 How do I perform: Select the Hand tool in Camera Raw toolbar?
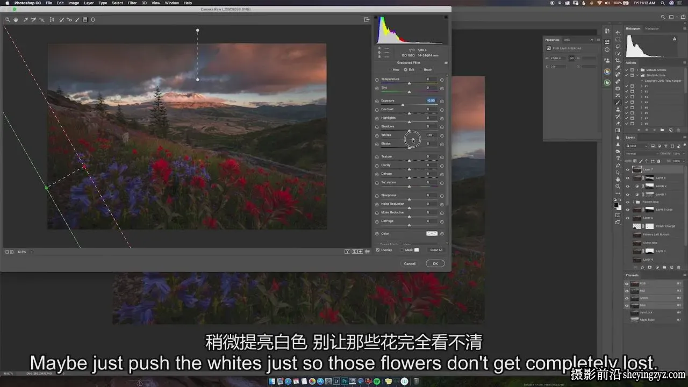point(16,20)
